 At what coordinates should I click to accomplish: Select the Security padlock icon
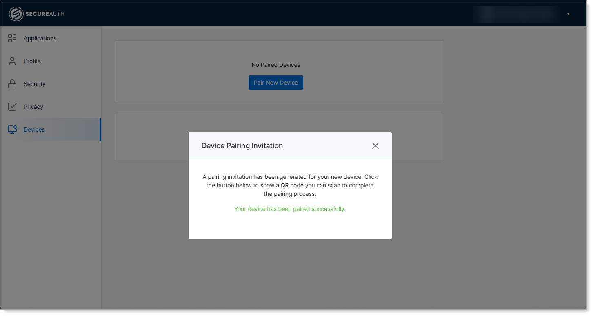(x=12, y=83)
